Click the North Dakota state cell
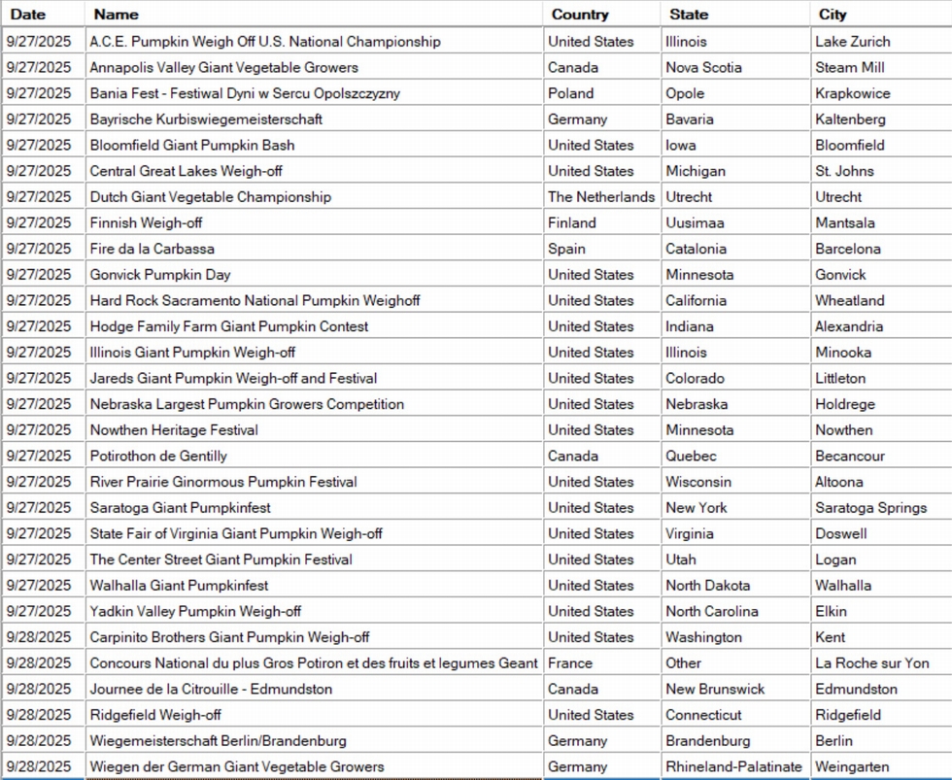 [707, 586]
